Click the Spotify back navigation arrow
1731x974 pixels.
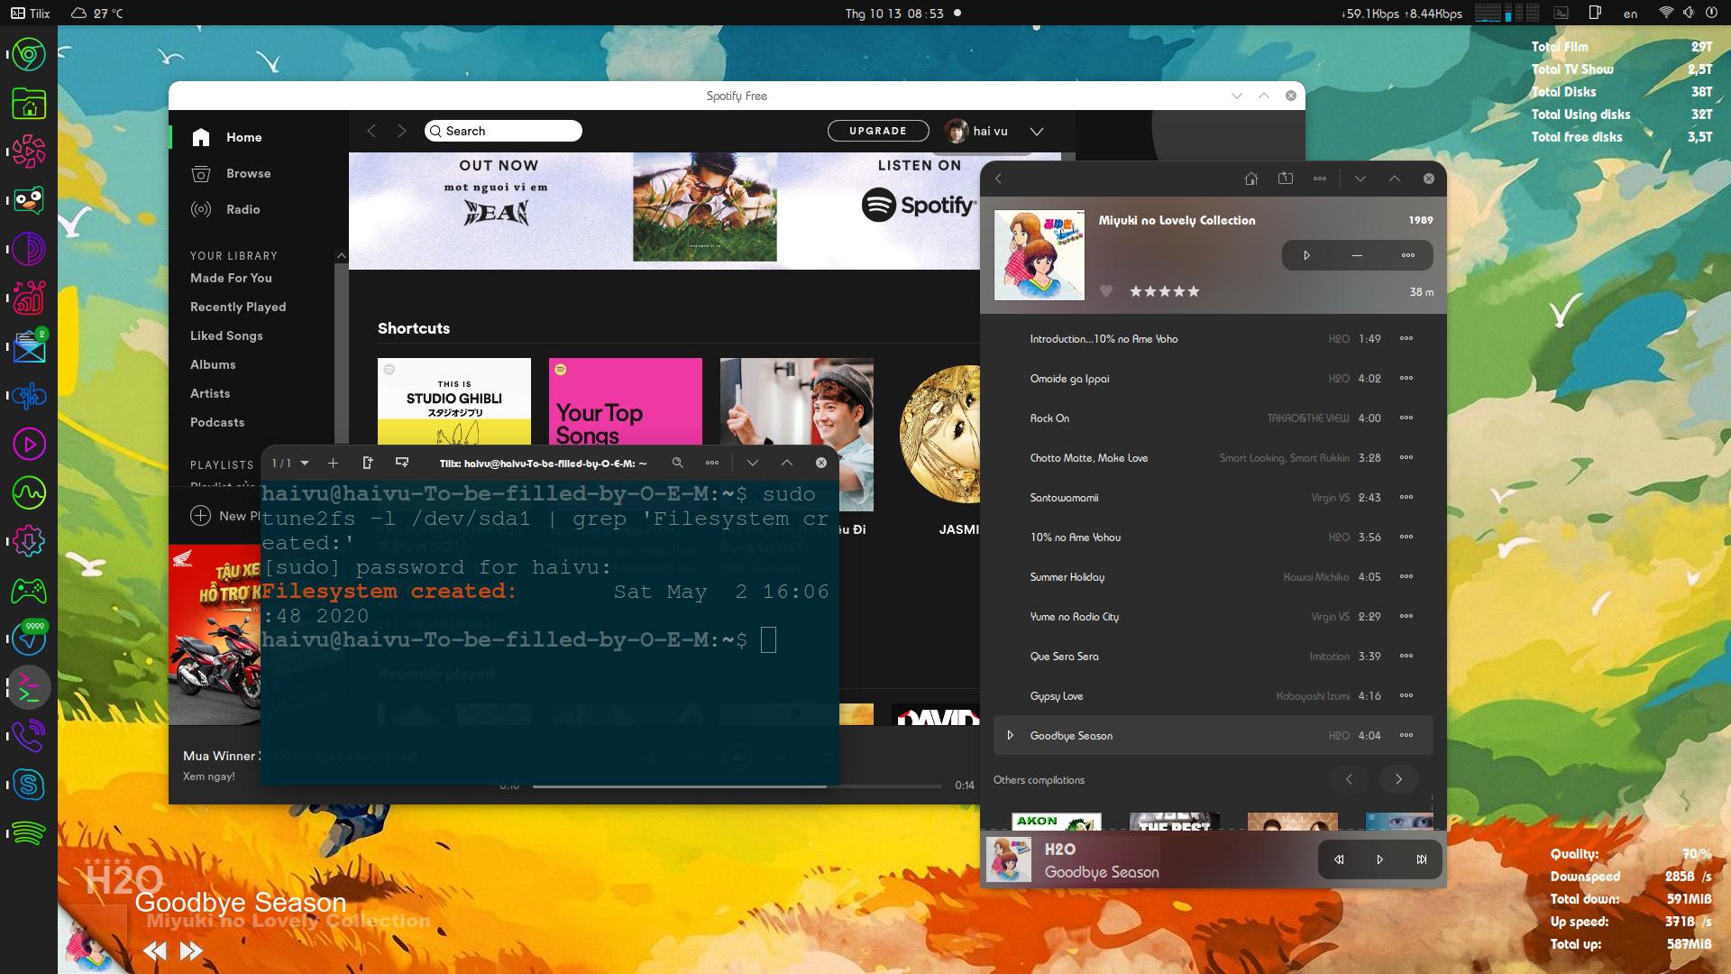(371, 131)
